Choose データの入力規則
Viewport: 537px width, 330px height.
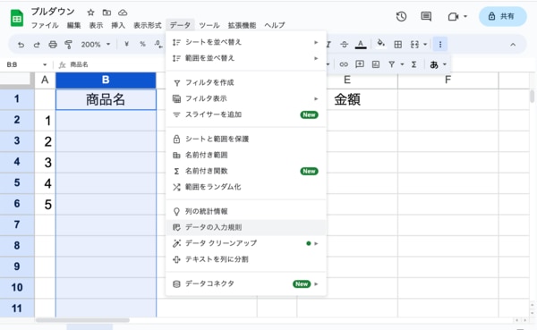coord(245,227)
